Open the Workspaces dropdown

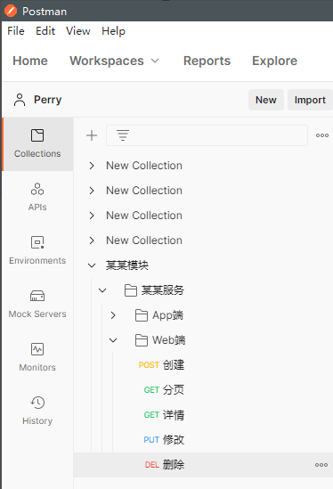(114, 61)
